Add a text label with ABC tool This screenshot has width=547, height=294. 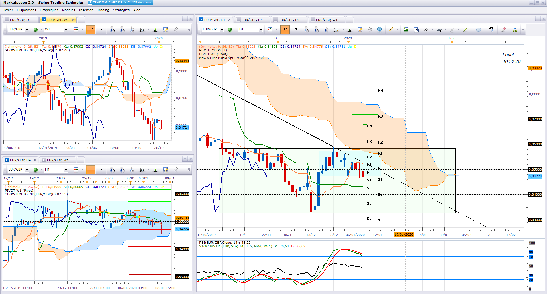491,30
